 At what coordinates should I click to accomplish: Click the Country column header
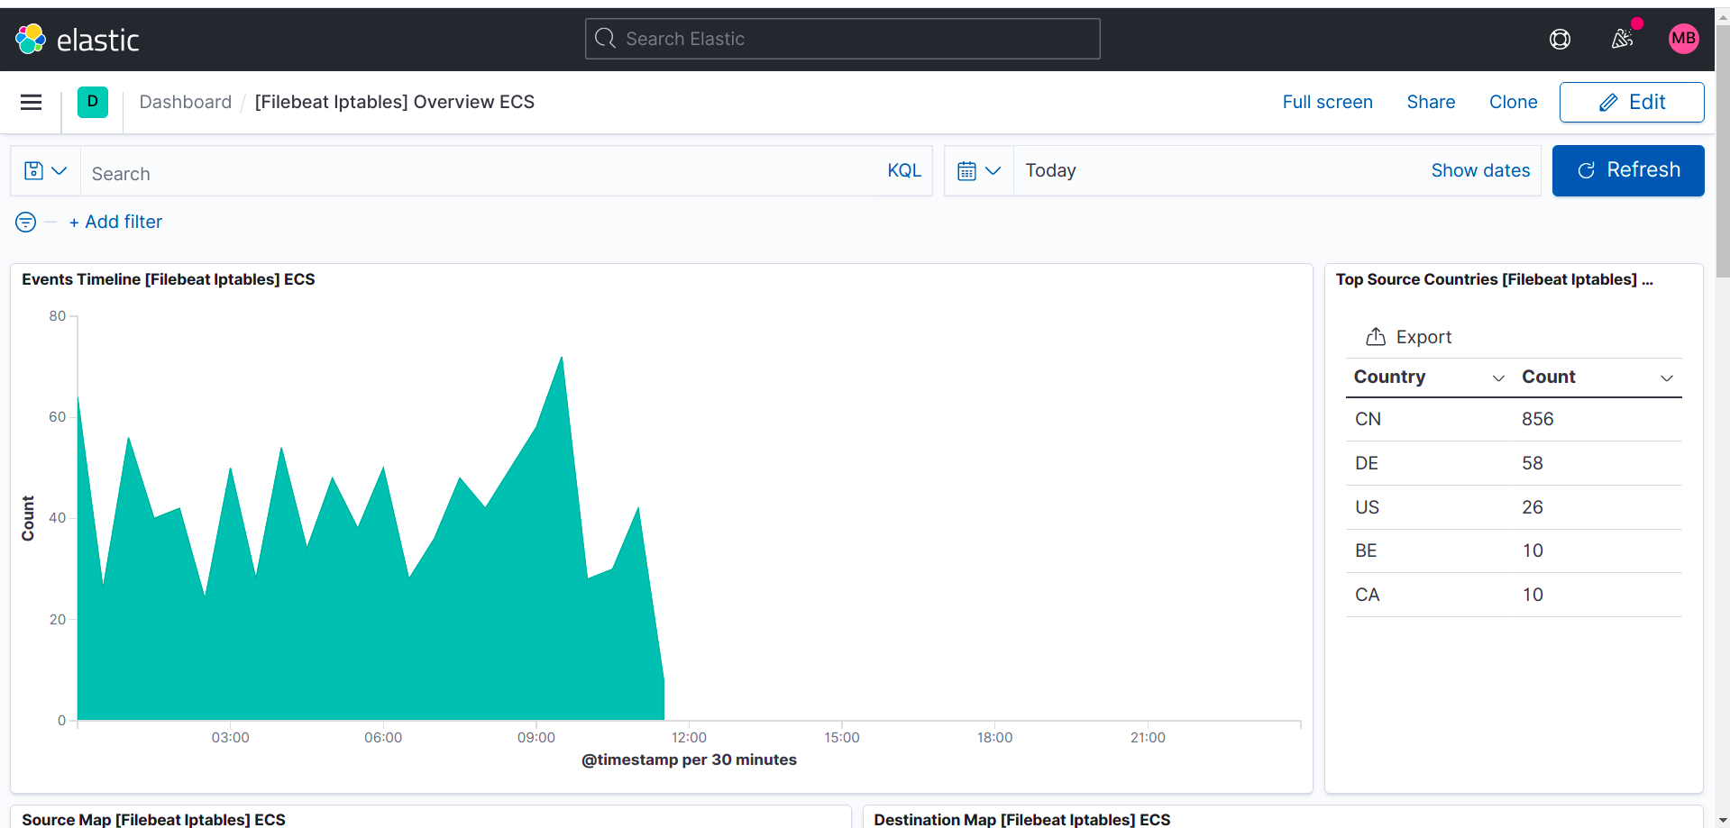[x=1389, y=377]
